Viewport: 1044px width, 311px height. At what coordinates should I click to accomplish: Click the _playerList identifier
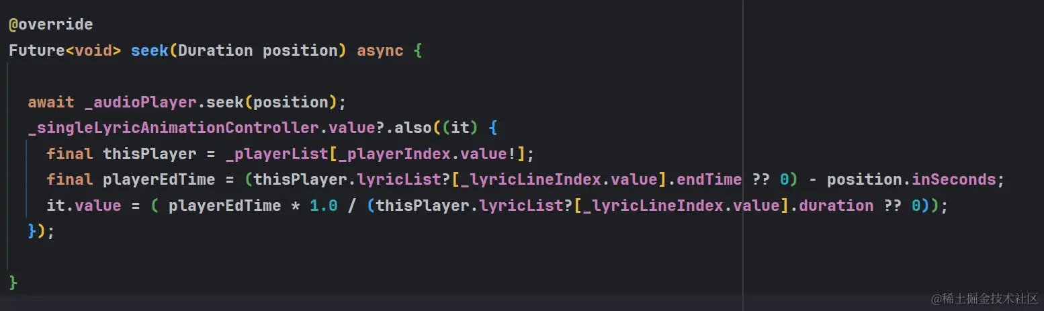point(277,154)
